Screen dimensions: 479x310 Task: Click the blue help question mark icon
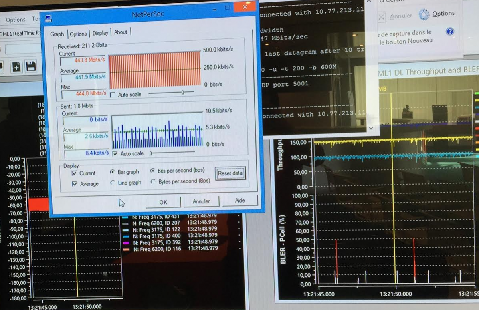(450, 32)
